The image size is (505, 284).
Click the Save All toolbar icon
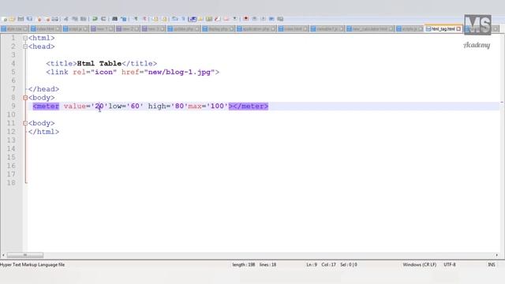point(29,19)
